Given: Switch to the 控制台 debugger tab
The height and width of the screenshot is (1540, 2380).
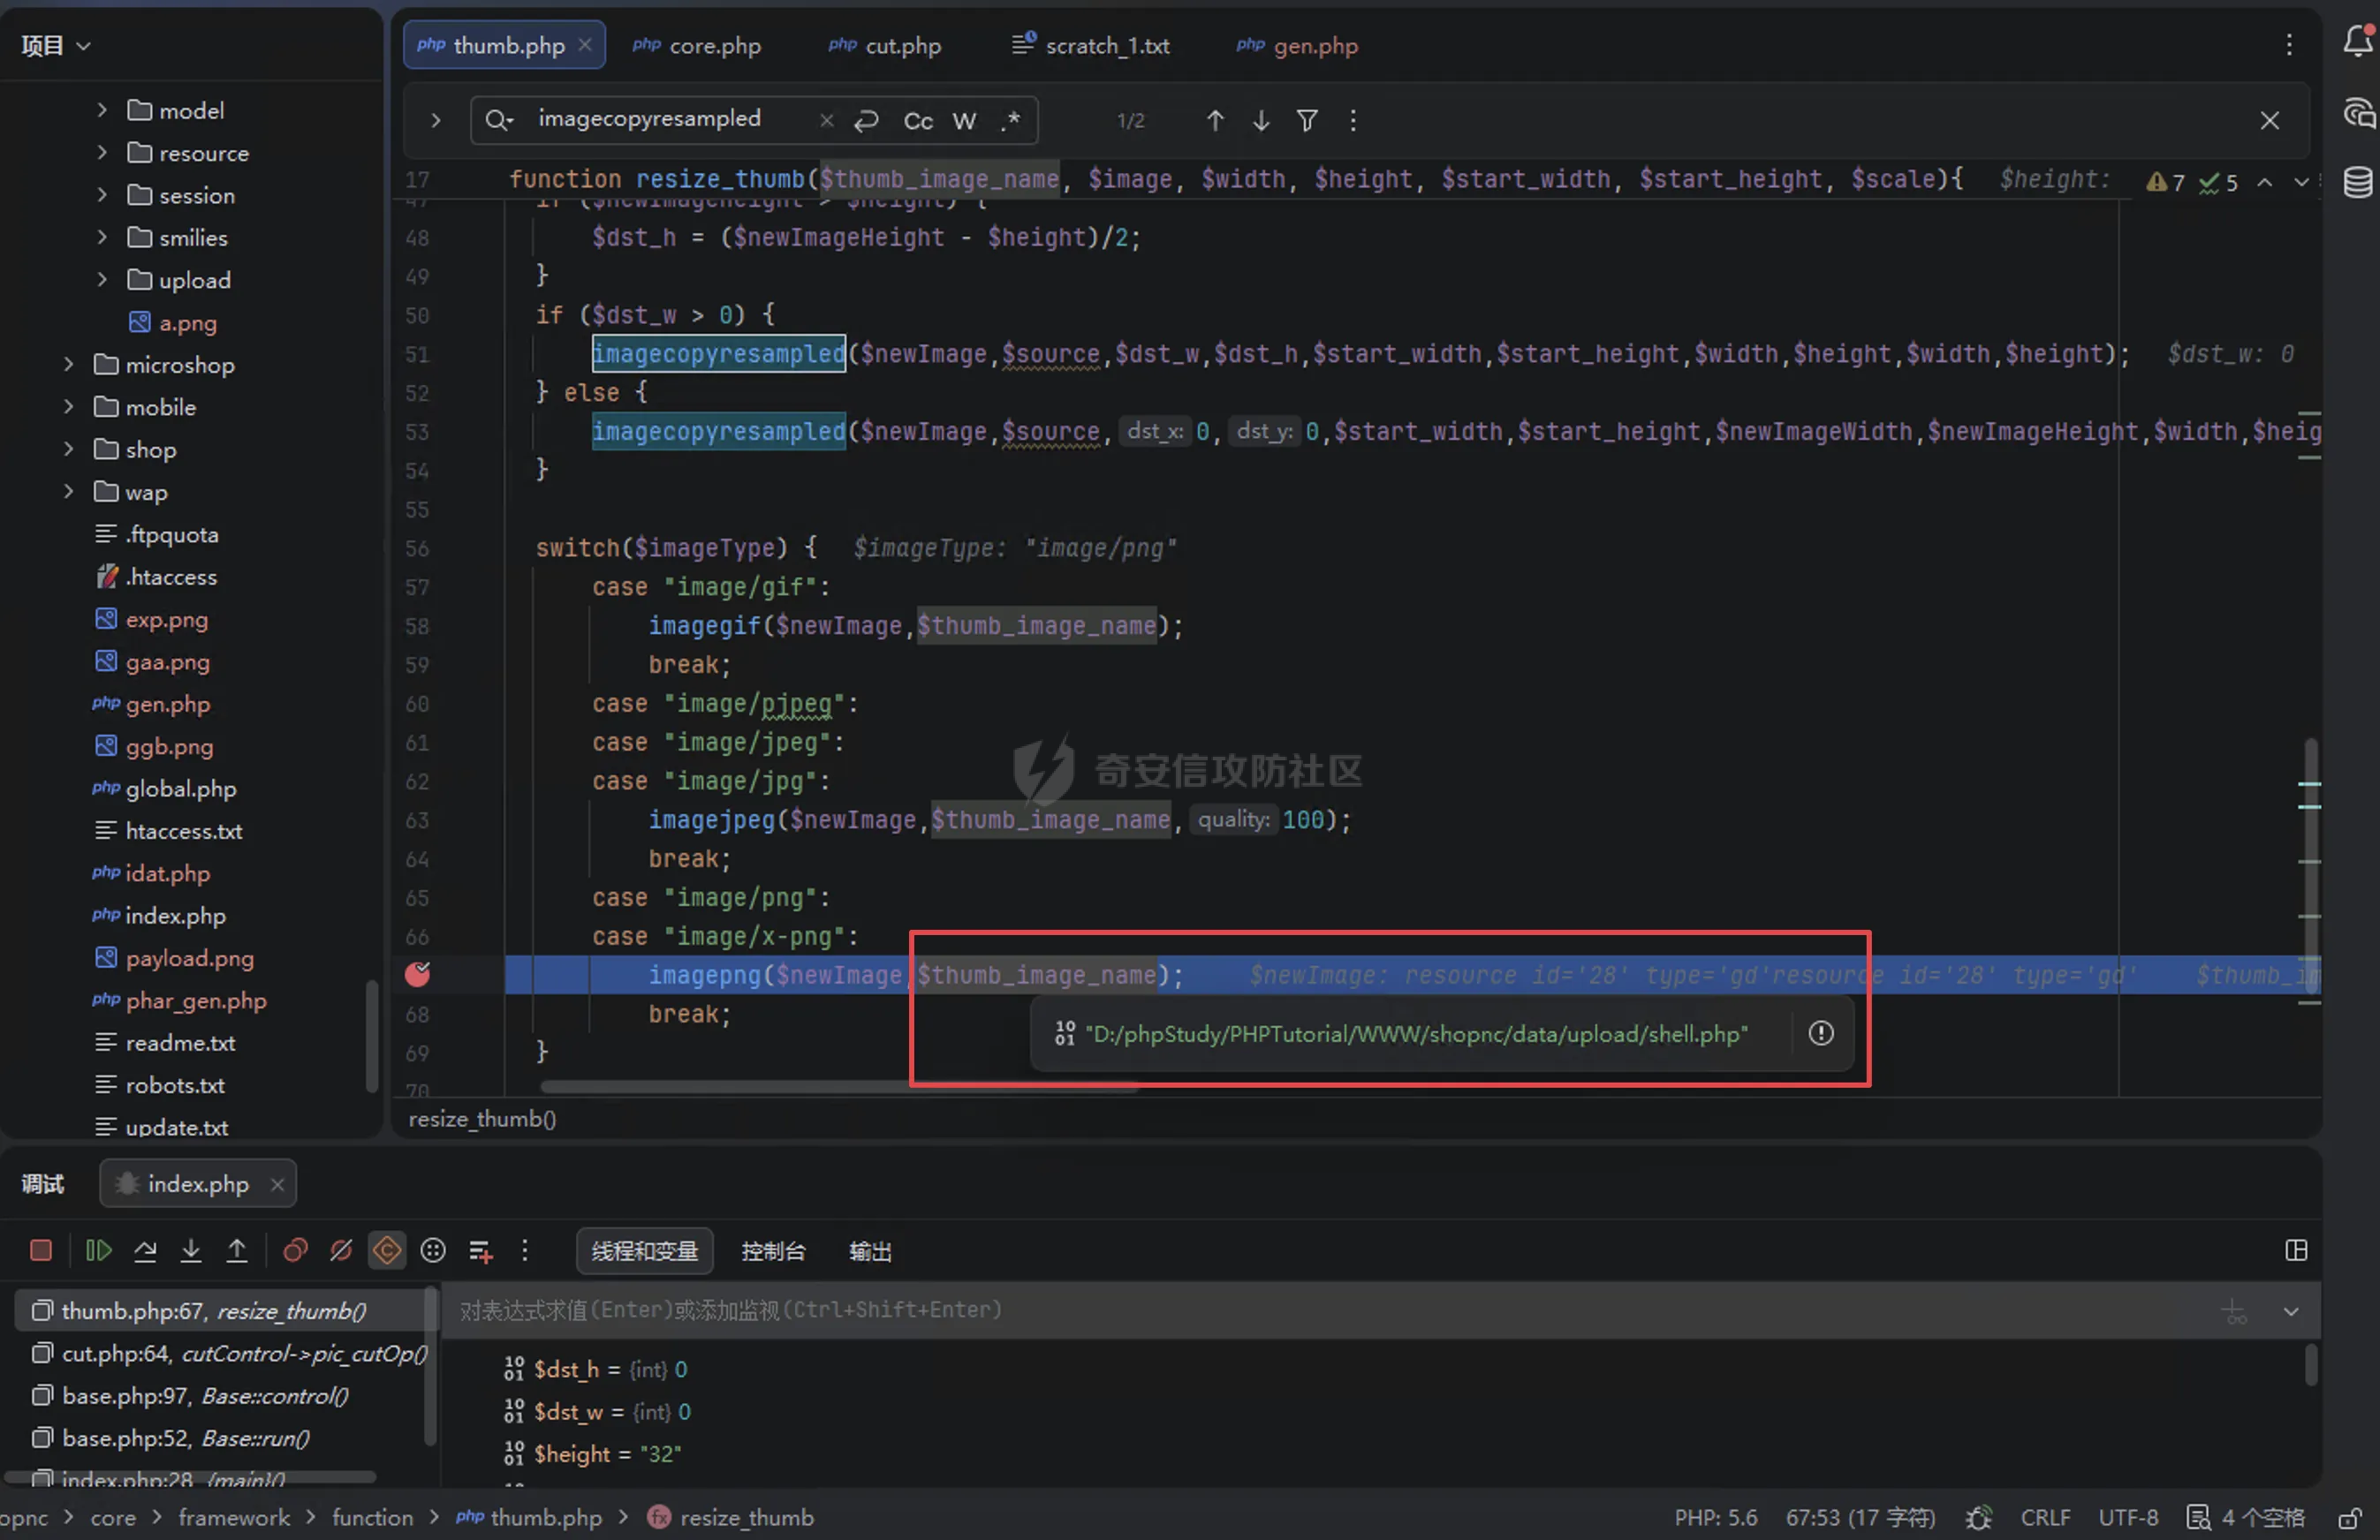Looking at the screenshot, I should click(x=773, y=1251).
